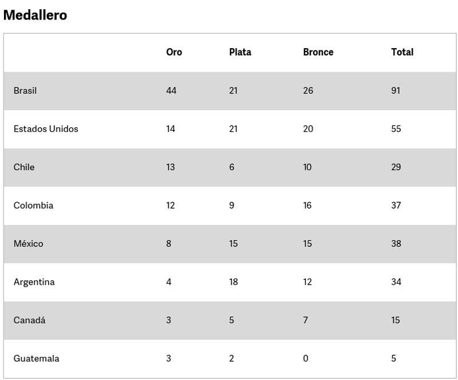Select the Plata column header
This screenshot has width=458, height=380.
[240, 52]
